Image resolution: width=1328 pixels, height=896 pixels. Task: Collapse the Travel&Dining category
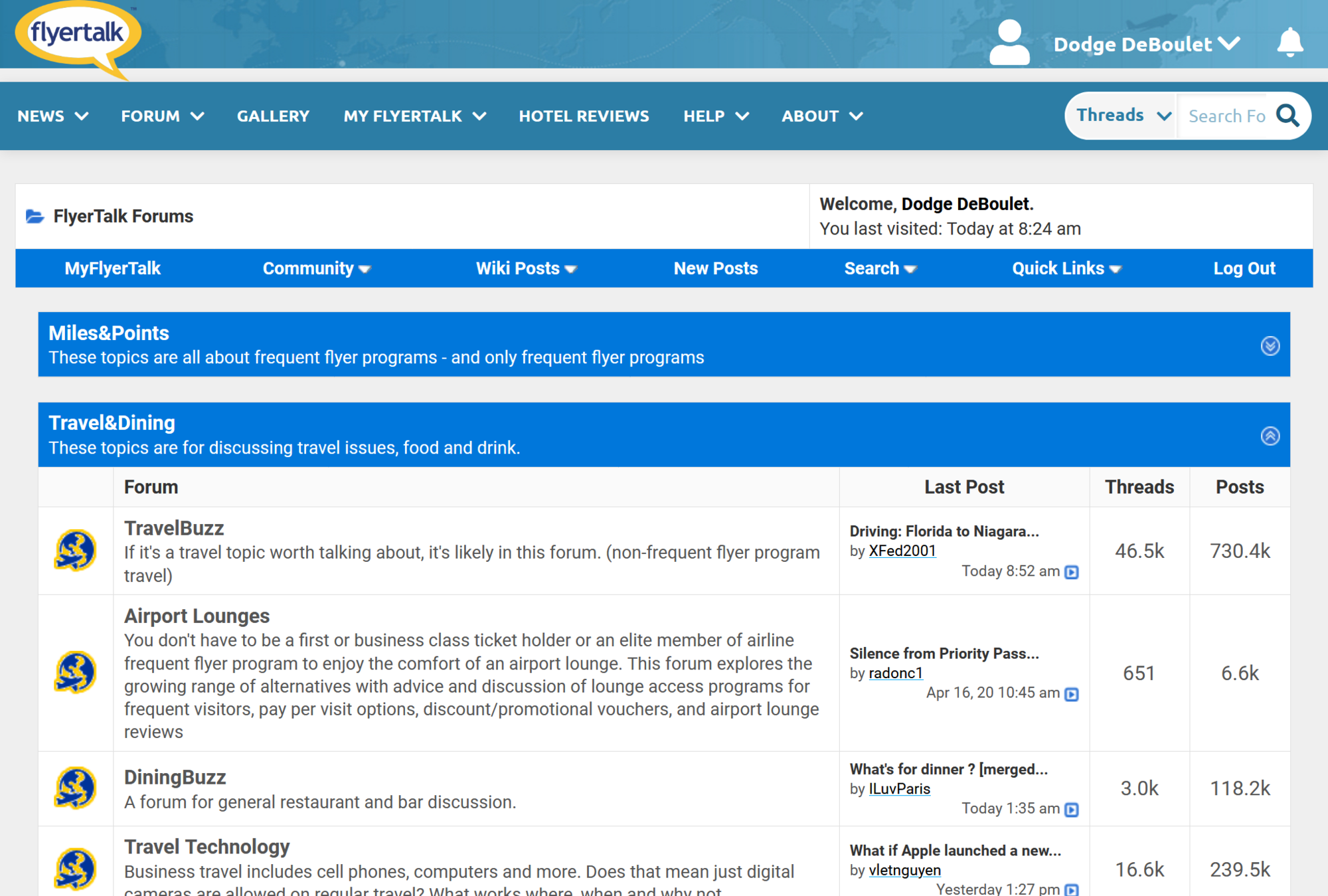point(1270,436)
